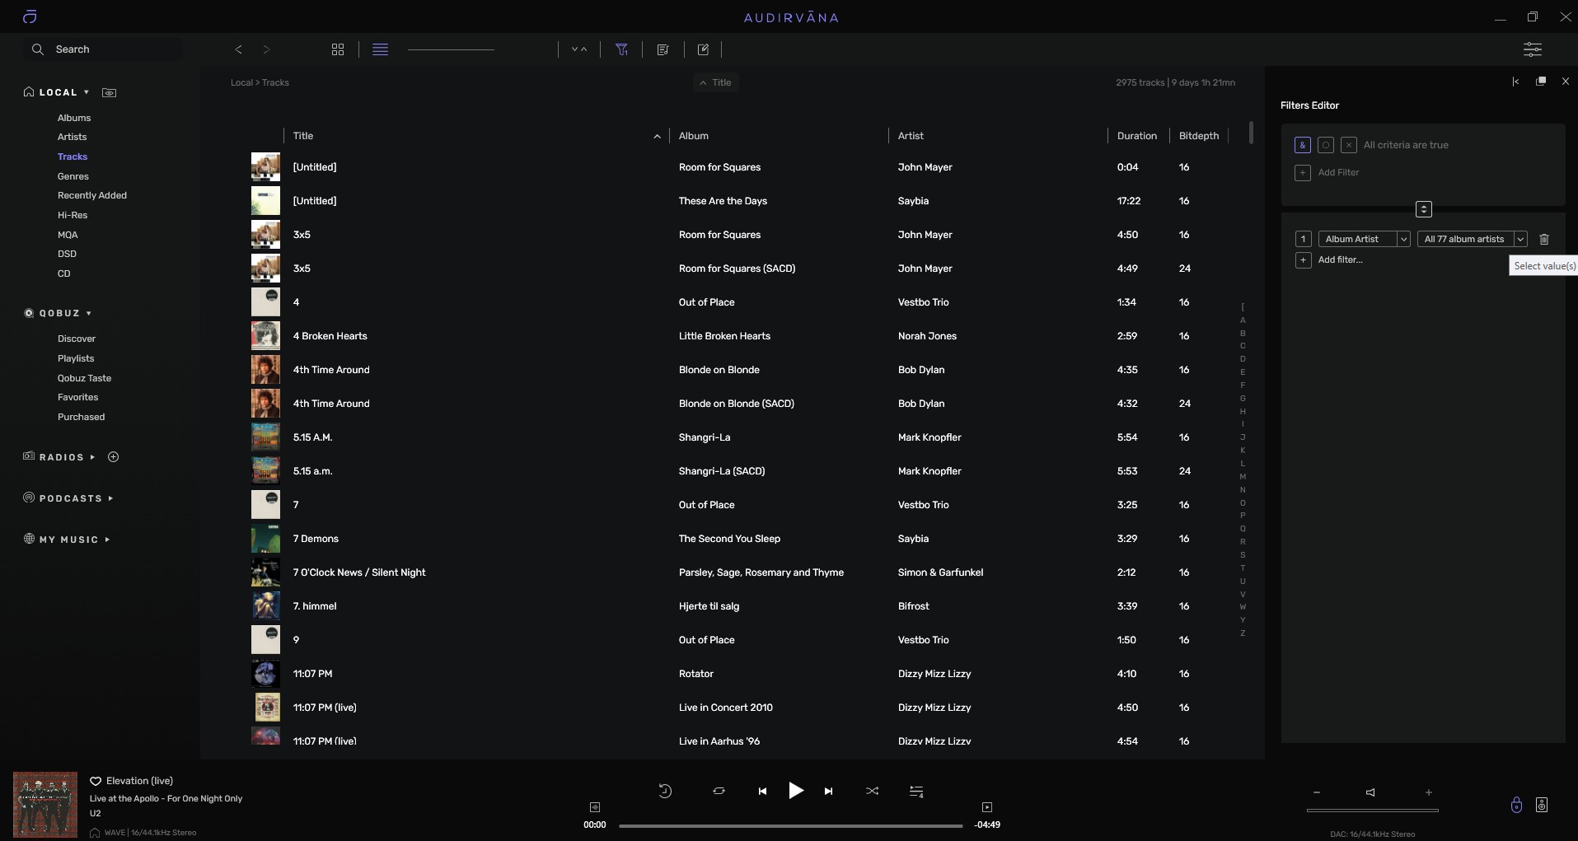This screenshot has height=841, width=1578.
Task: Navigate back with left arrow
Action: coord(239,49)
